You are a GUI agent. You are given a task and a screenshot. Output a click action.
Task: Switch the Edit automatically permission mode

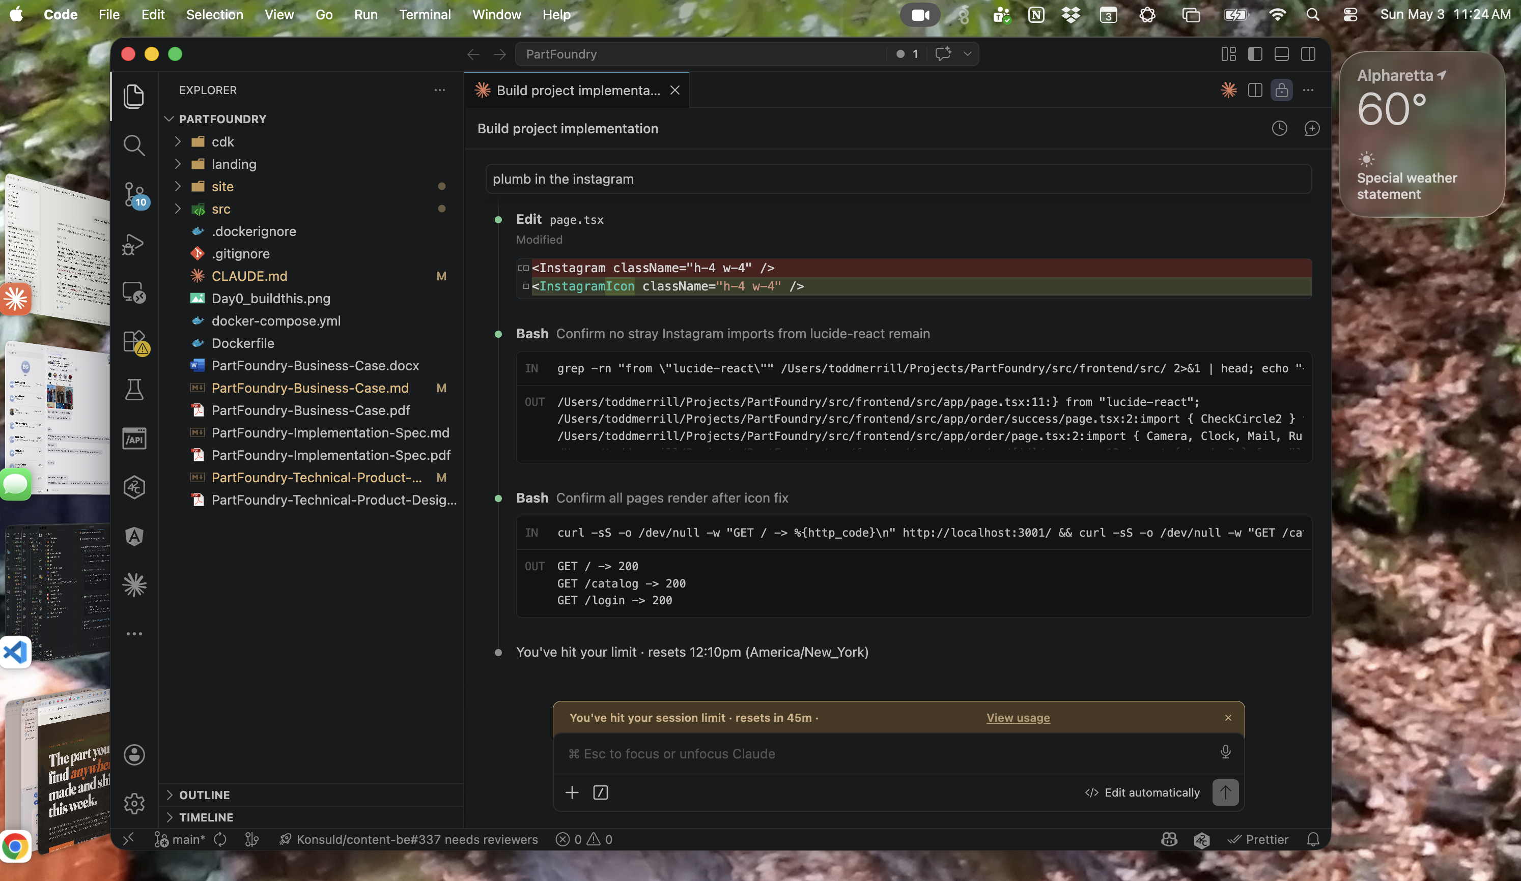[x=1142, y=792]
